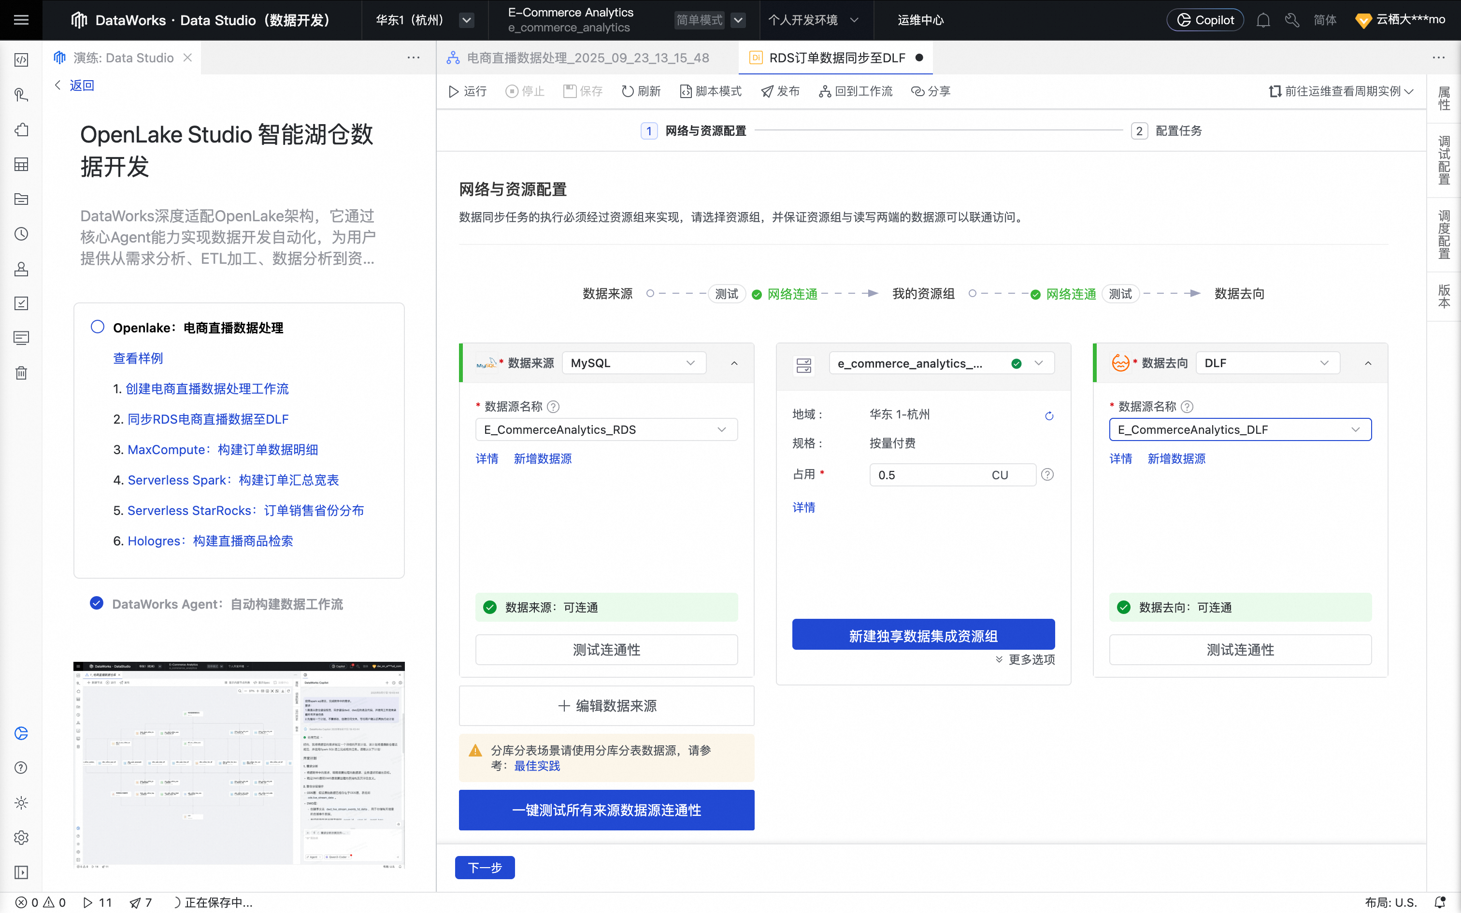Click the 简单模式 mode toggle
1461x913 pixels.
699,20
